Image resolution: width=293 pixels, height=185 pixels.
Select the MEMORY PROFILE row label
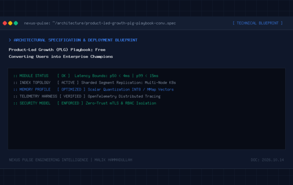coord(32,90)
